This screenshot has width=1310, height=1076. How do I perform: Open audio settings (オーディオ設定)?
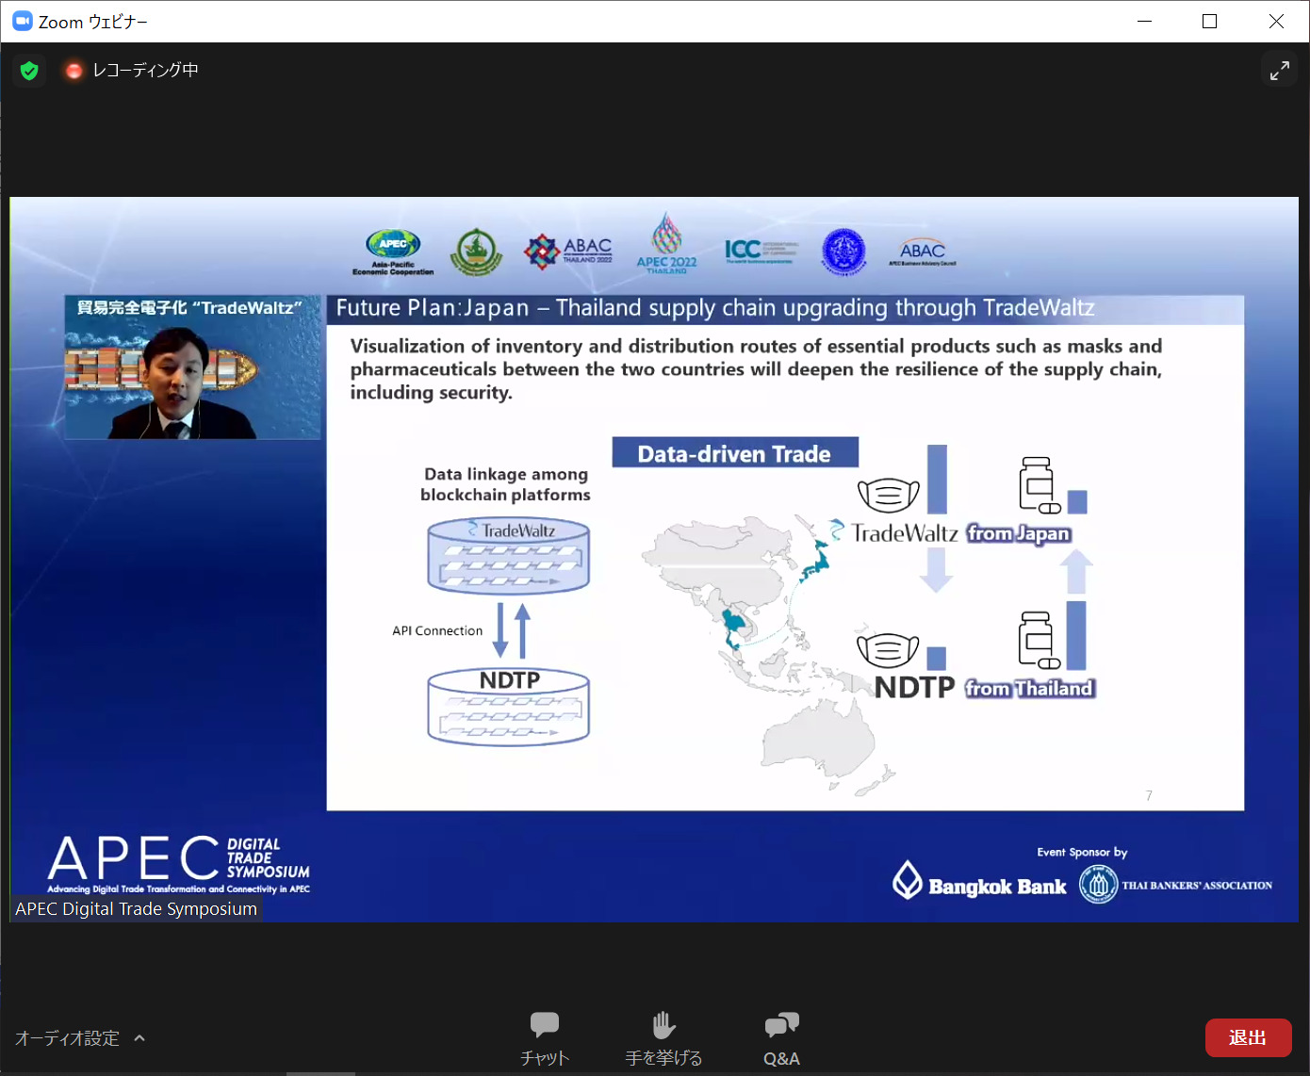pyautogui.click(x=67, y=1038)
